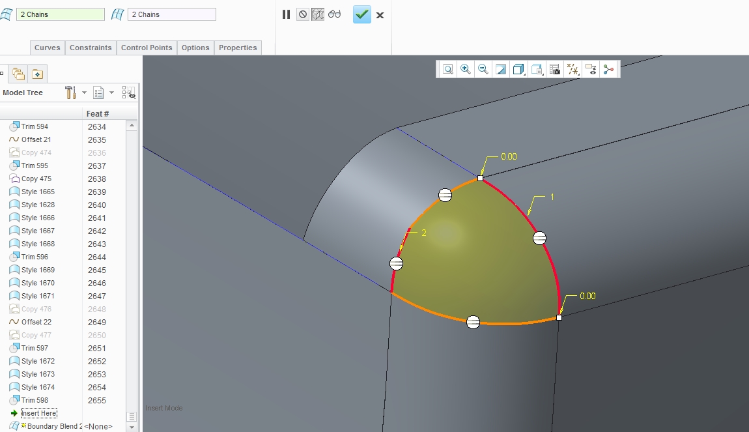The width and height of the screenshot is (749, 432).
Task: Click the Insert Here marker
Action: tap(38, 413)
